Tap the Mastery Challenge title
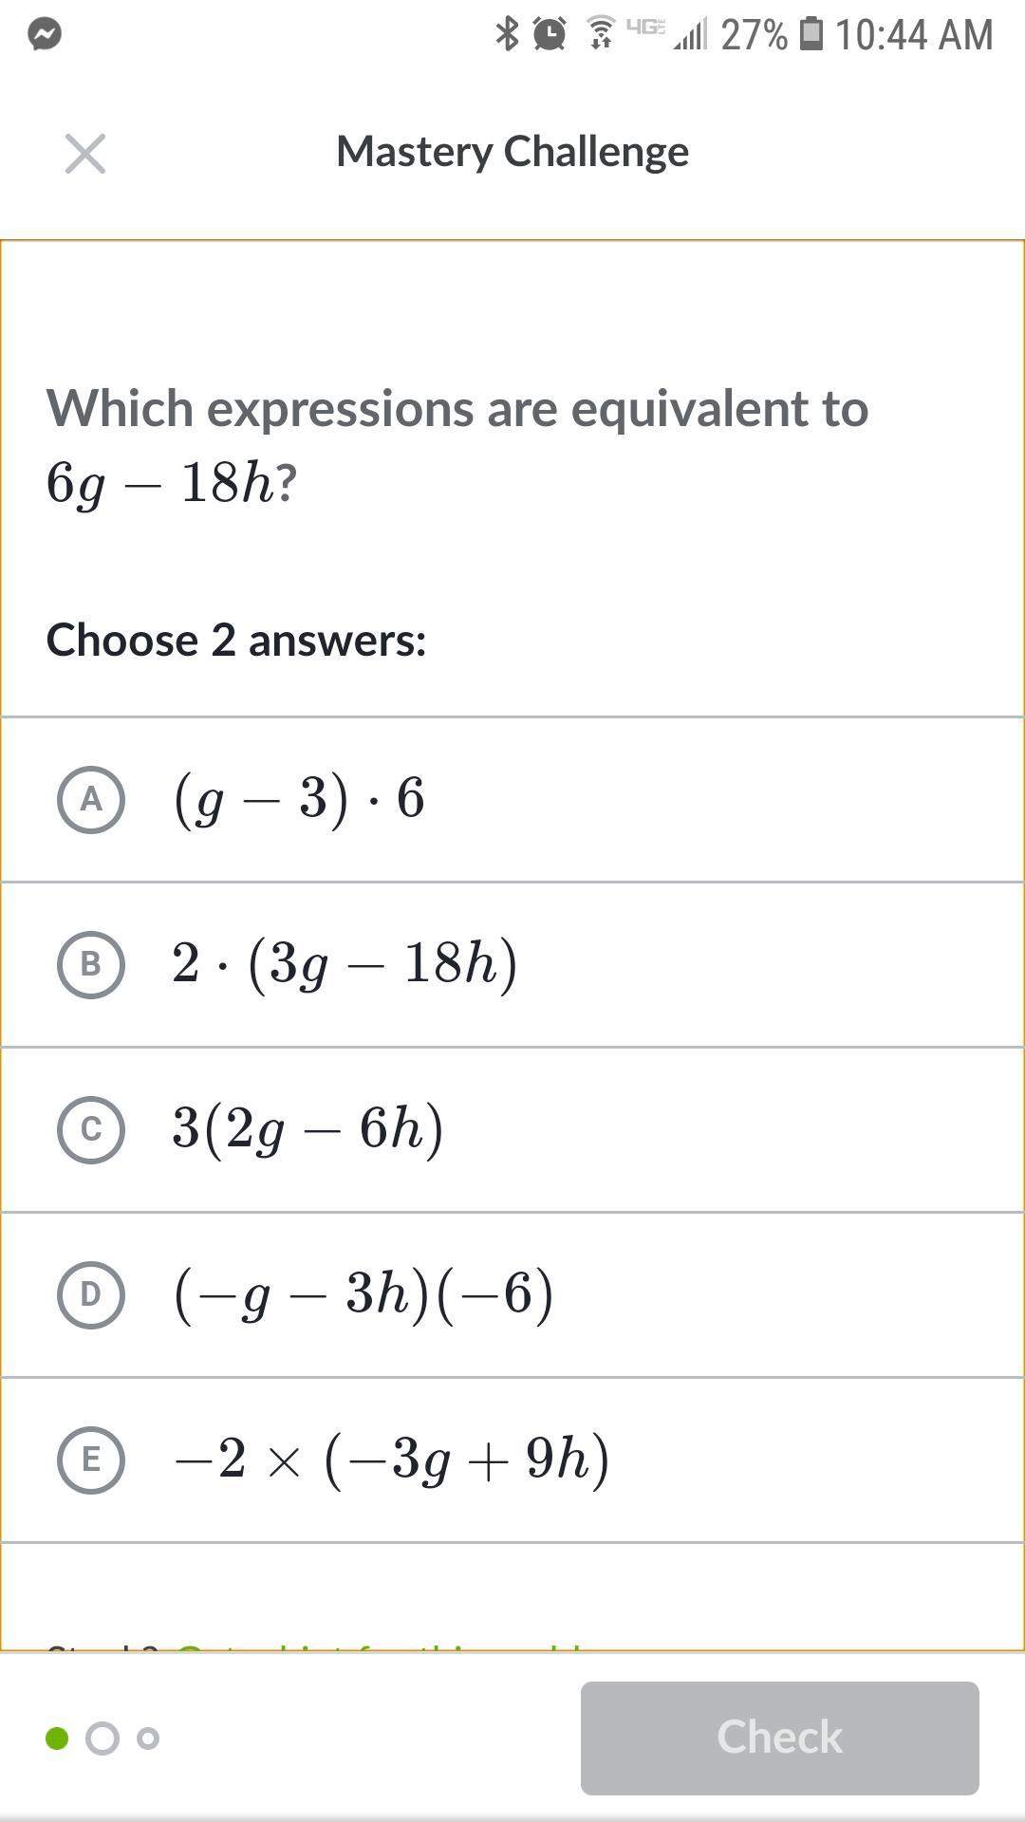 512,152
